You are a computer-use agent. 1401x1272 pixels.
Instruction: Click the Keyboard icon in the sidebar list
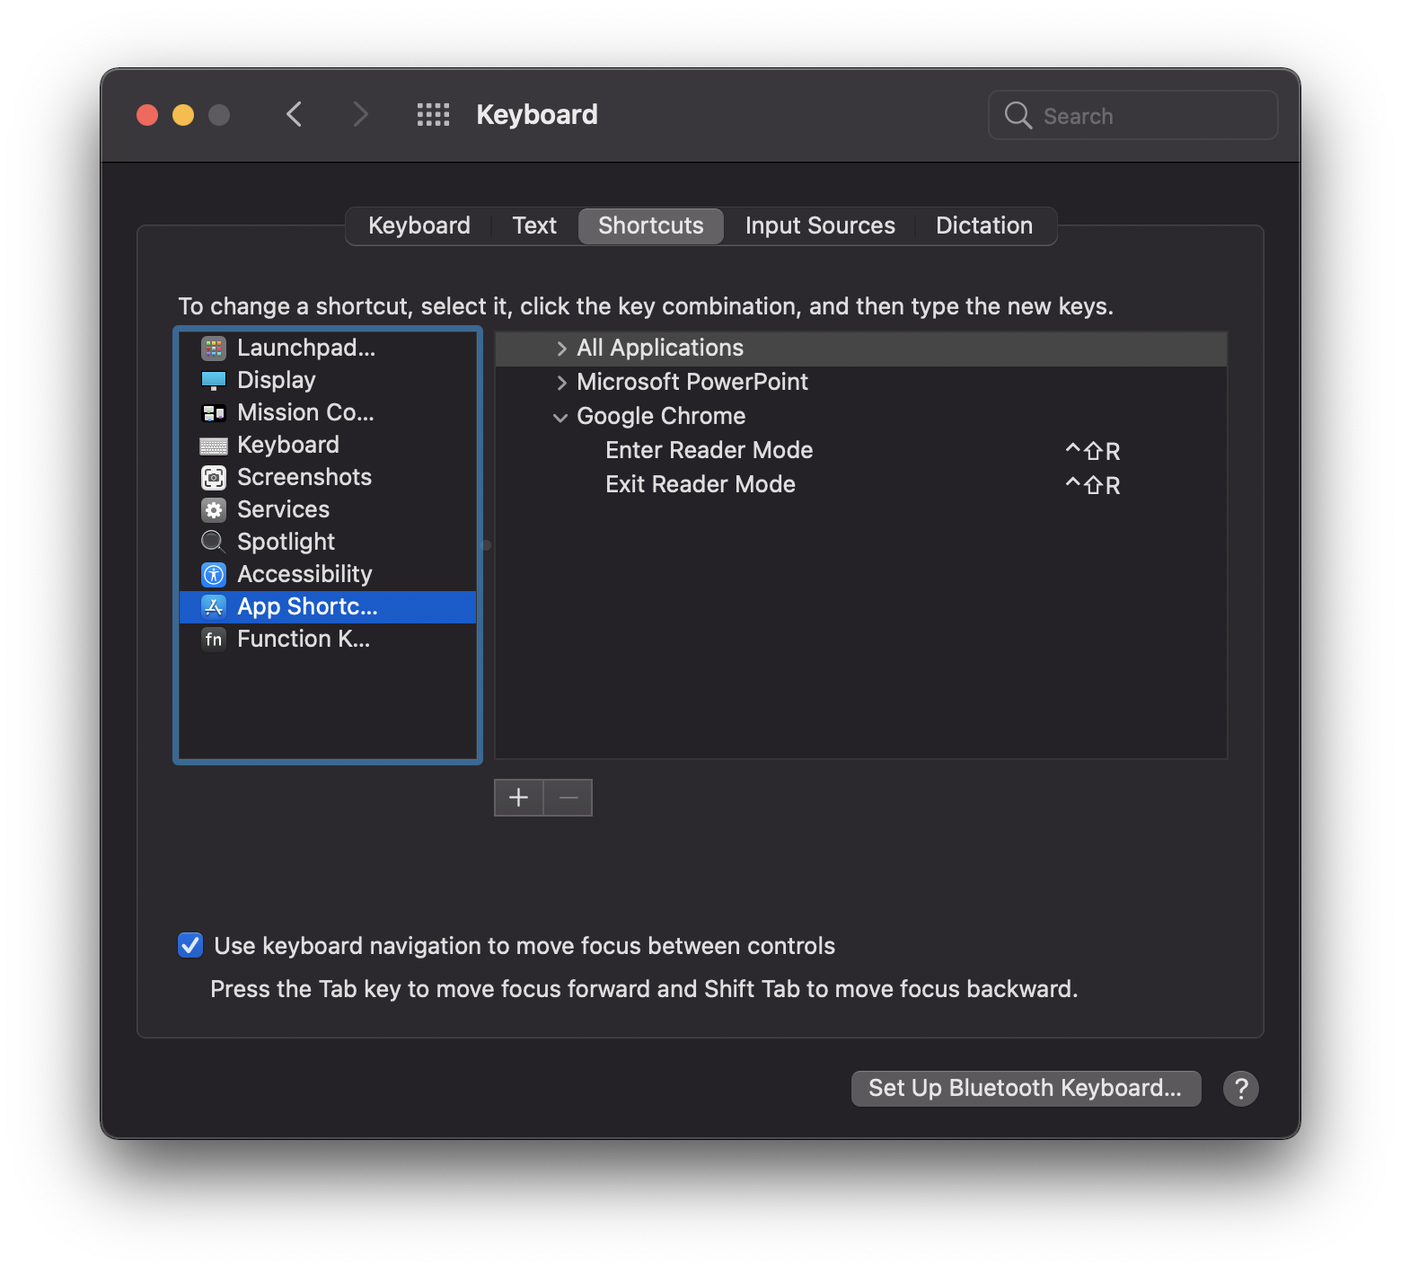point(214,446)
